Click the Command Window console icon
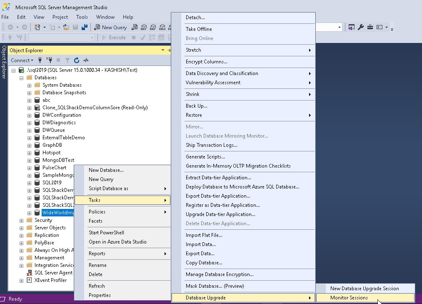The image size is (422, 304). pyautogui.click(x=380, y=27)
